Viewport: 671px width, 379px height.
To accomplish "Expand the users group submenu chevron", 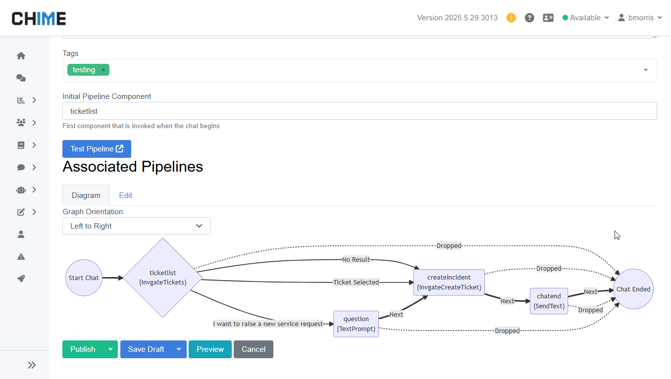I will click(x=34, y=122).
